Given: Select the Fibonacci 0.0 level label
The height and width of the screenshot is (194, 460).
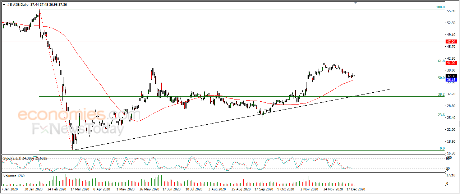Looking at the screenshot, I should [442, 148].
